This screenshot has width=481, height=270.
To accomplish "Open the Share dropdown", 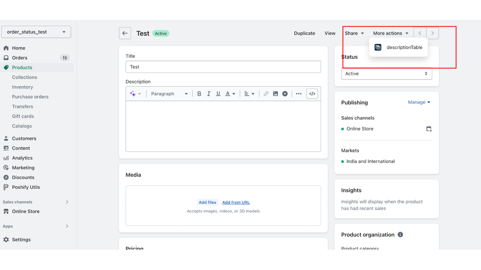I will pos(353,33).
